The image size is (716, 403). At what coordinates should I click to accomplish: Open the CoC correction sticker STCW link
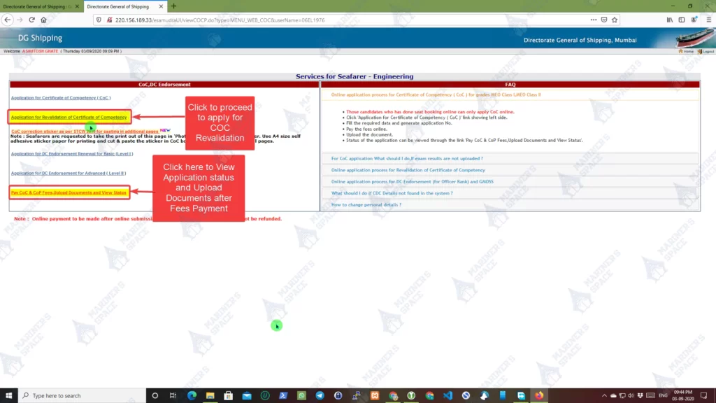point(85,131)
